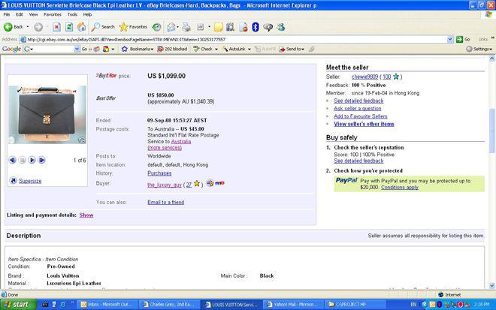The image size is (496, 310).
Task: Go to the browser Home page icon
Action: click(x=81, y=27)
